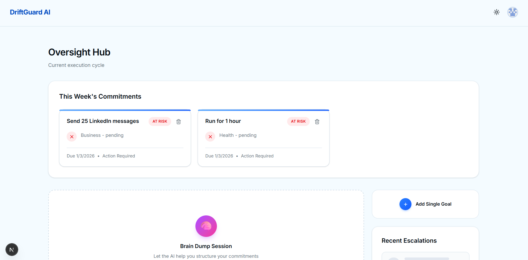The image size is (528, 260).
Task: Click AT RISK badge on Run card
Action: pyautogui.click(x=298, y=122)
